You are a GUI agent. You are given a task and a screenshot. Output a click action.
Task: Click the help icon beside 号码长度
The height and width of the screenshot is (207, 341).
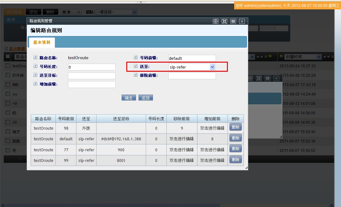point(35,66)
